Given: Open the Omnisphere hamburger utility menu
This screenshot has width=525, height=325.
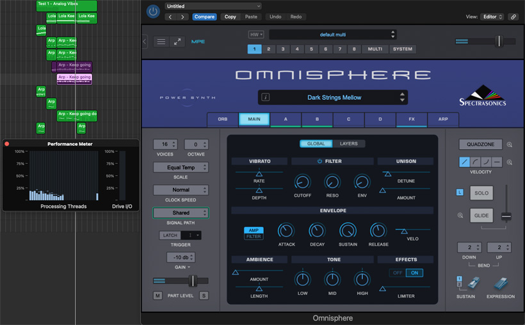Looking at the screenshot, I should click(x=161, y=42).
